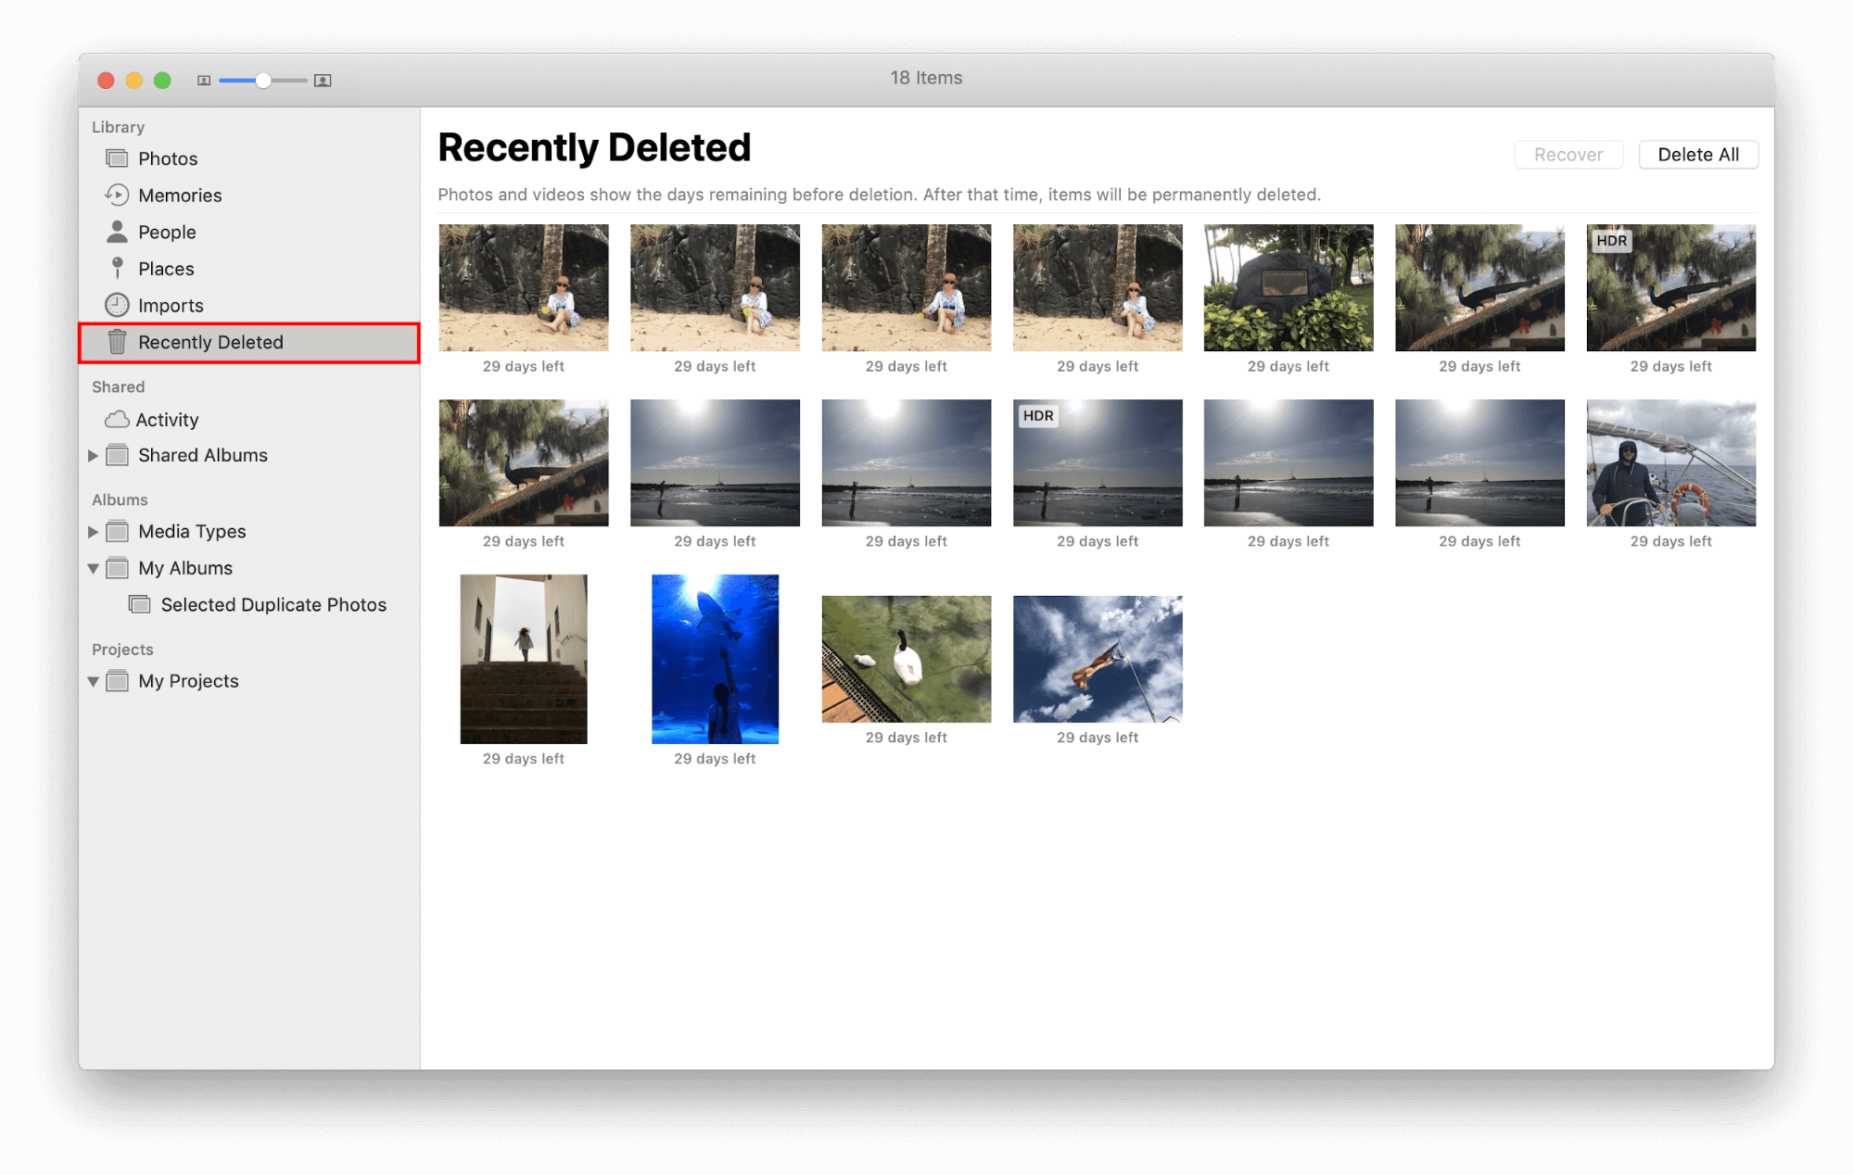Open Memories in the sidebar
This screenshot has height=1175, width=1853.
[248, 195]
